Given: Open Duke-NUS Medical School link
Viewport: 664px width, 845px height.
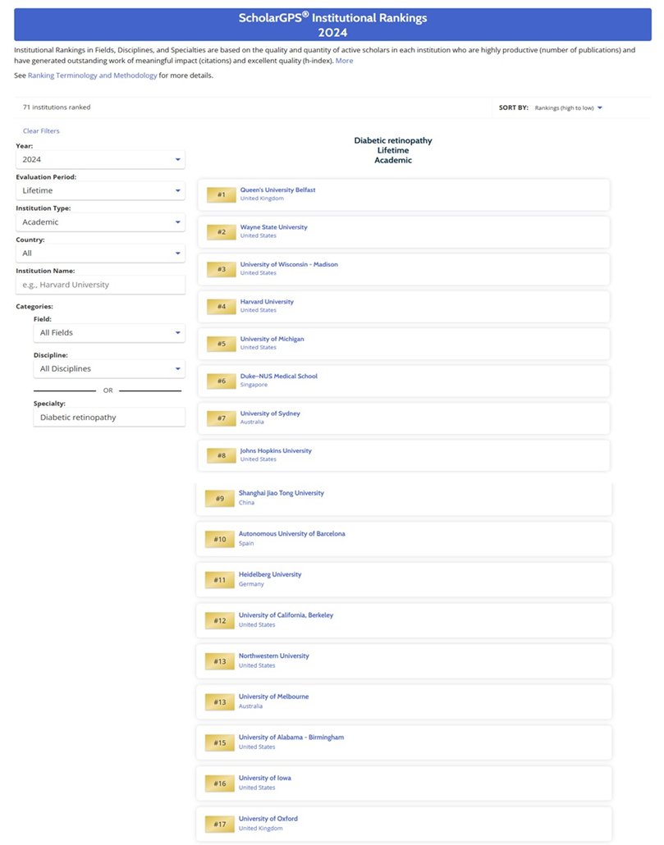Looking at the screenshot, I should click(278, 376).
